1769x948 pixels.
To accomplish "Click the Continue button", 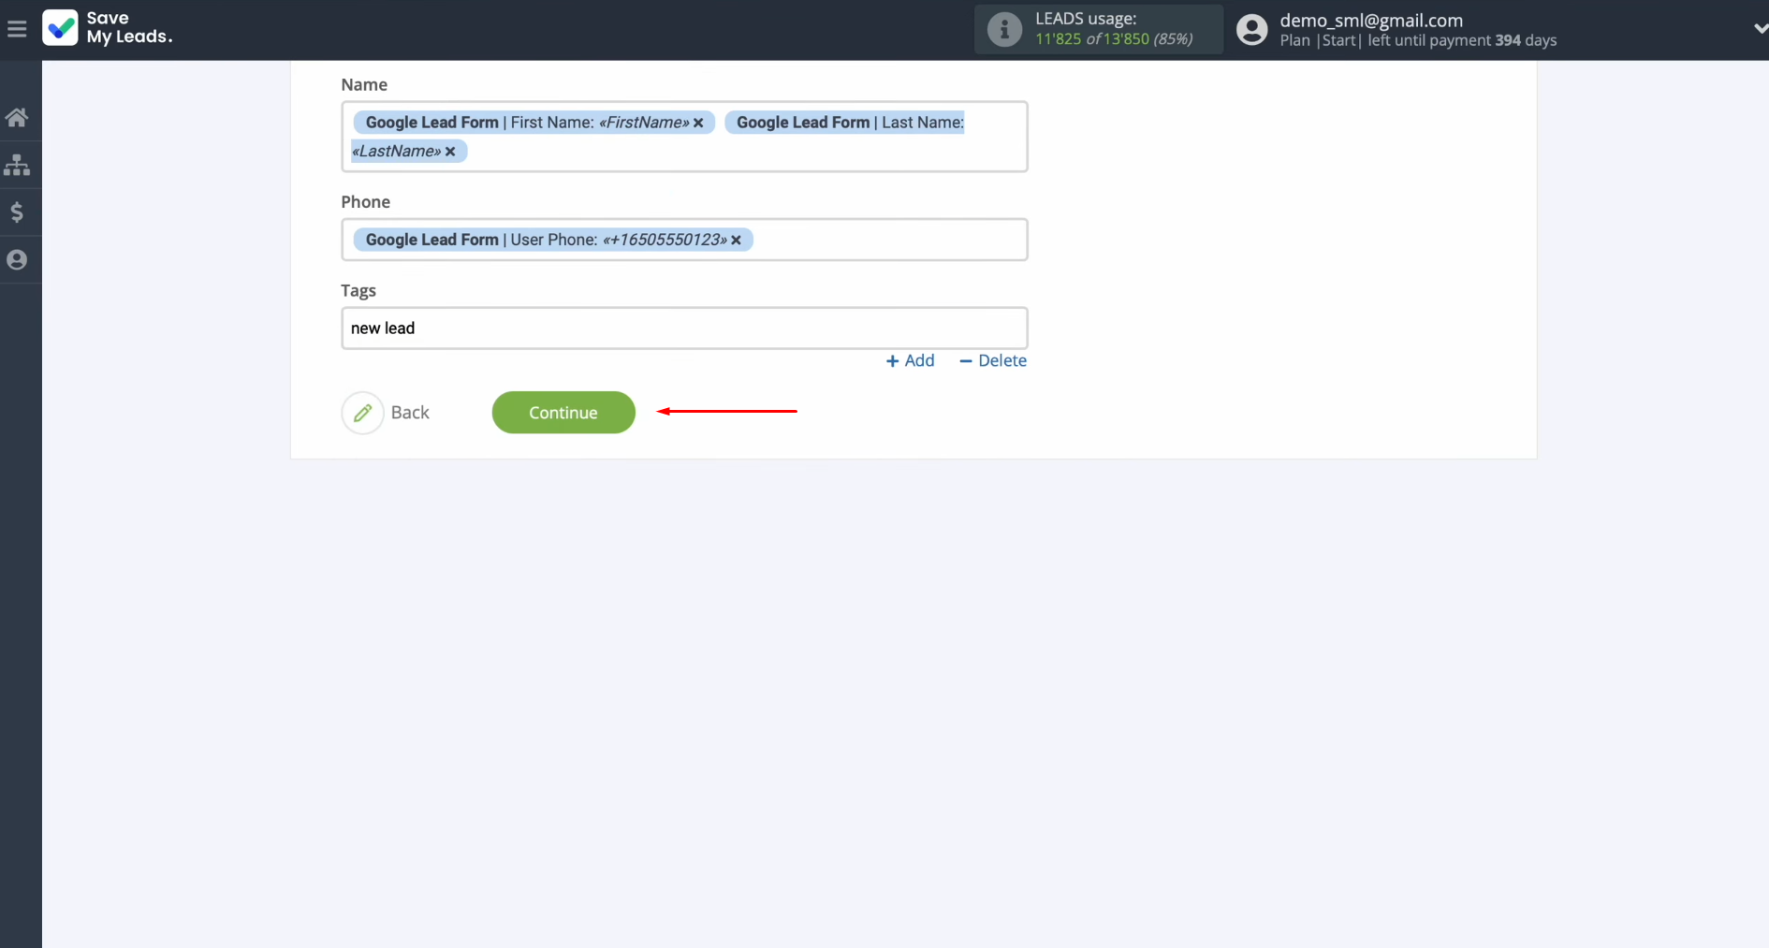I will pyautogui.click(x=563, y=413).
